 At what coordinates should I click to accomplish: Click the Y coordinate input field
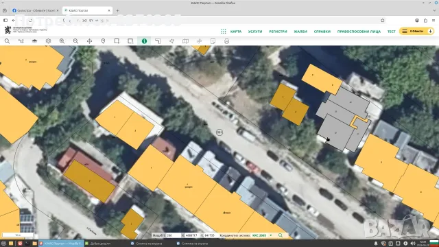click(x=211, y=235)
